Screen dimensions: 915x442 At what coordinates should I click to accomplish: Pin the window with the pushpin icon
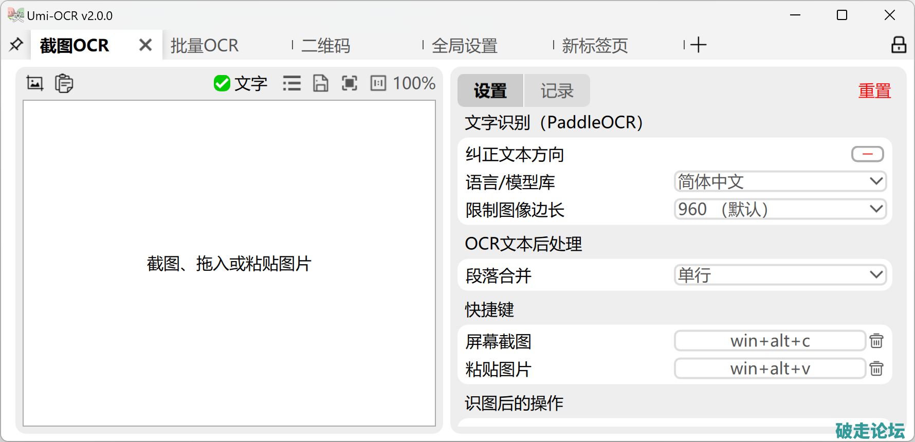[x=16, y=45]
